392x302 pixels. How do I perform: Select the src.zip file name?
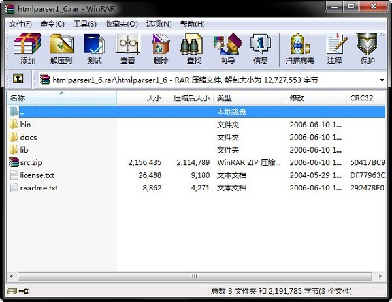coord(31,162)
